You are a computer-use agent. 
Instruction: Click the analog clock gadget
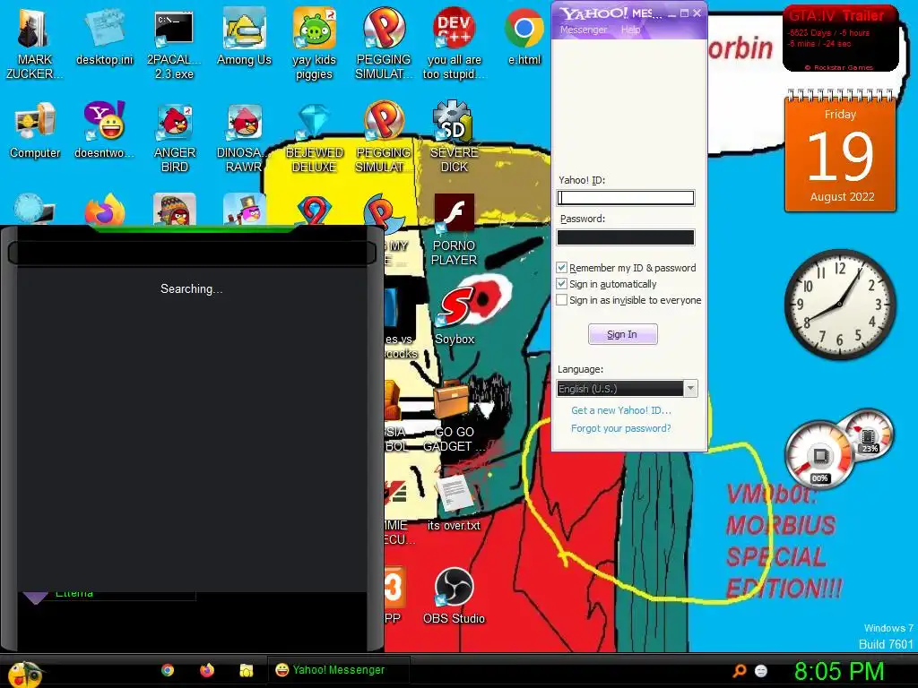[x=840, y=305]
